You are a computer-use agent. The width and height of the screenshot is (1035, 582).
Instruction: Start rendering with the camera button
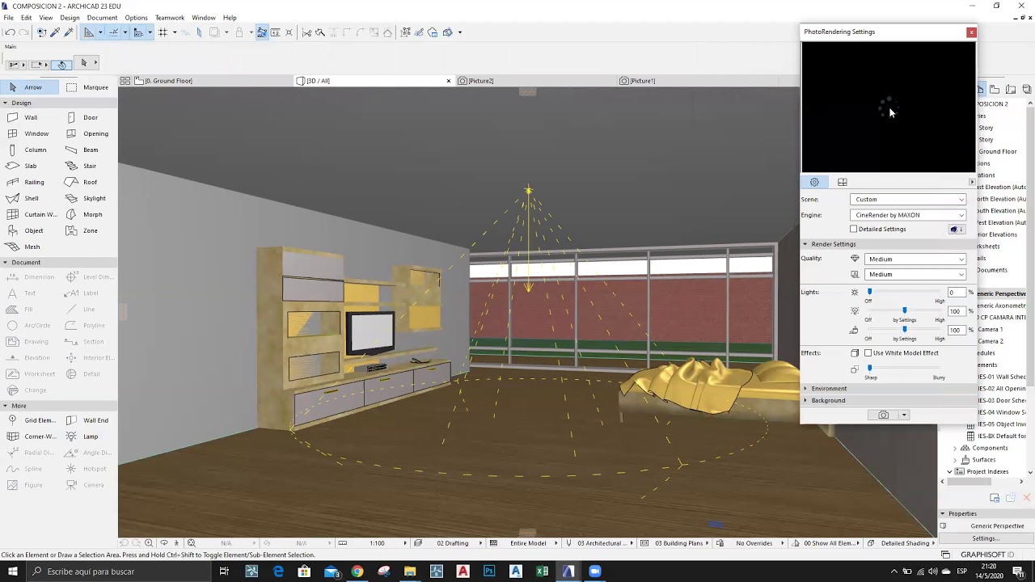[883, 415]
